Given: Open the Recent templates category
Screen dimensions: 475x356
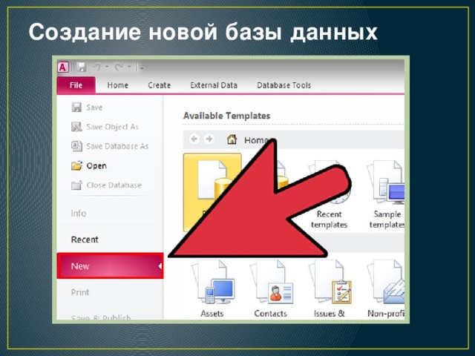Looking at the screenshot, I should tap(329, 195).
